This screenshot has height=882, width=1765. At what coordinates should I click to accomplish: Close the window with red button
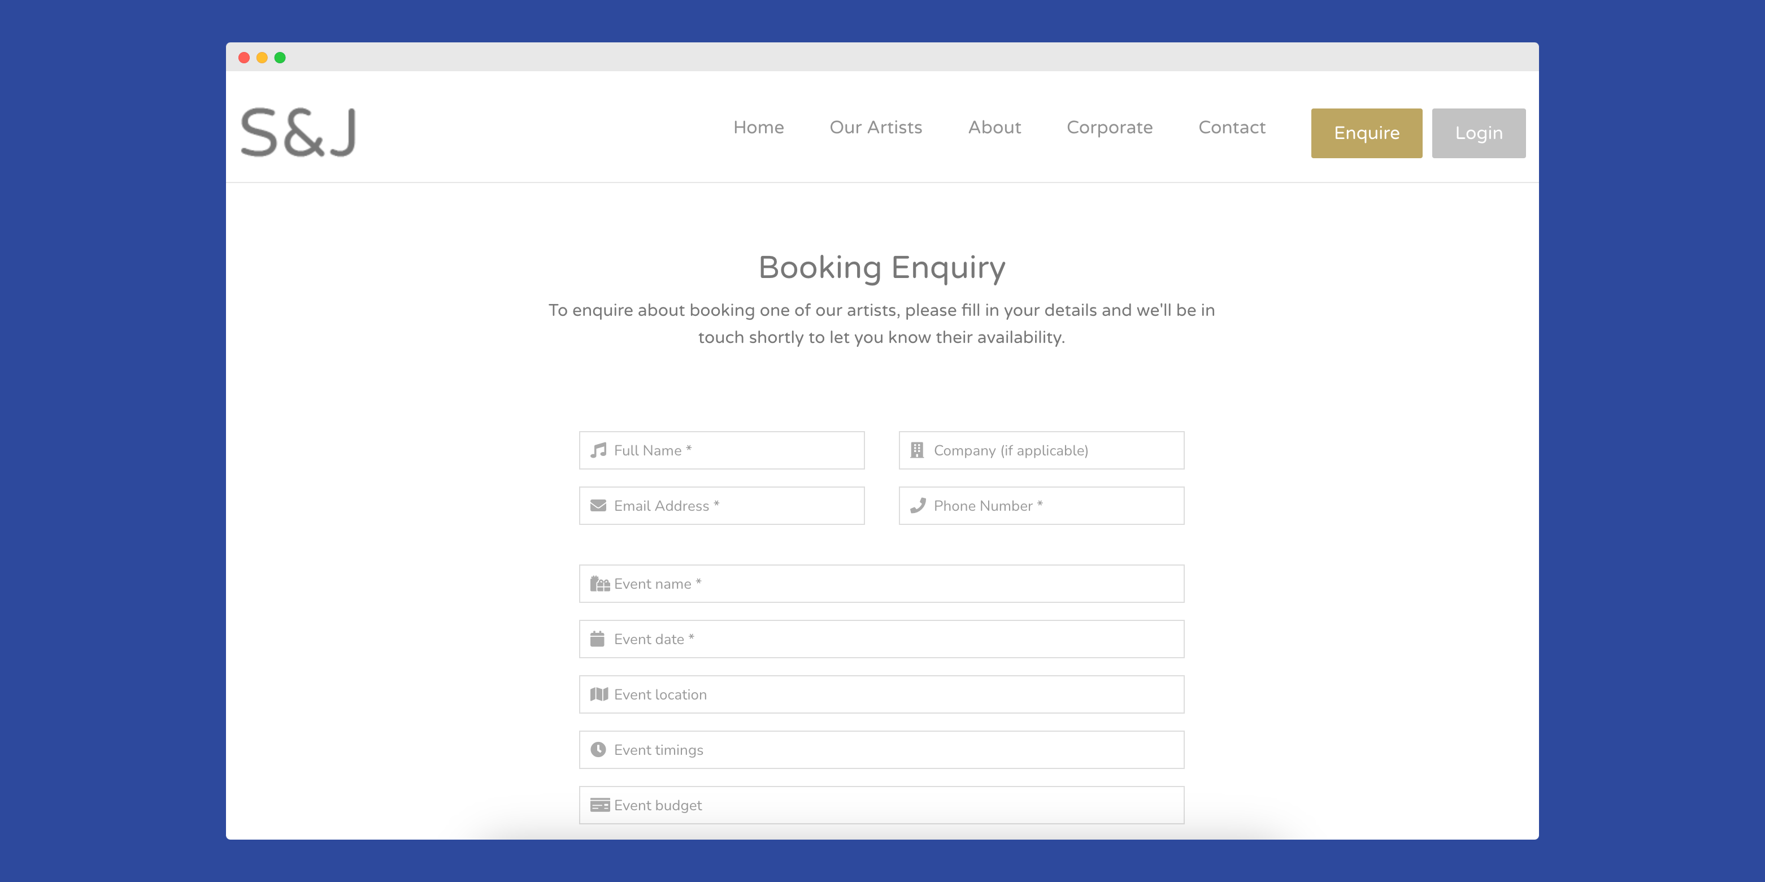tap(244, 58)
